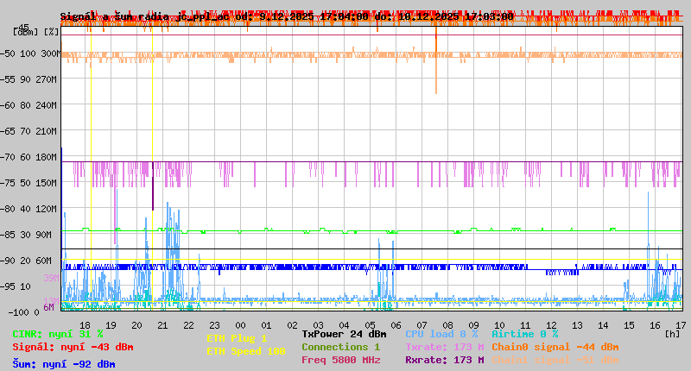The width and height of the screenshot is (691, 371).
Task: Click the '06' hour tick label
Action: (x=396, y=325)
